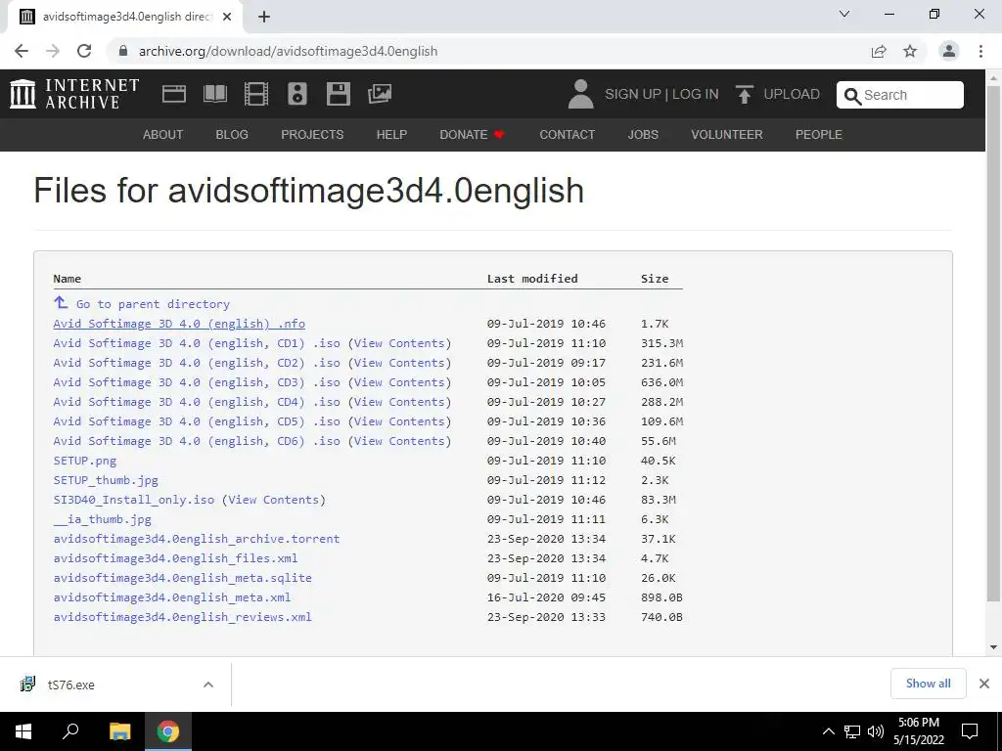Click the upload arrow icon
1002x751 pixels.
pyautogui.click(x=744, y=95)
